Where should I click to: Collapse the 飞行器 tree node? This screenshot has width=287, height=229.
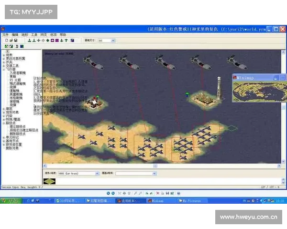click(x=3, y=69)
